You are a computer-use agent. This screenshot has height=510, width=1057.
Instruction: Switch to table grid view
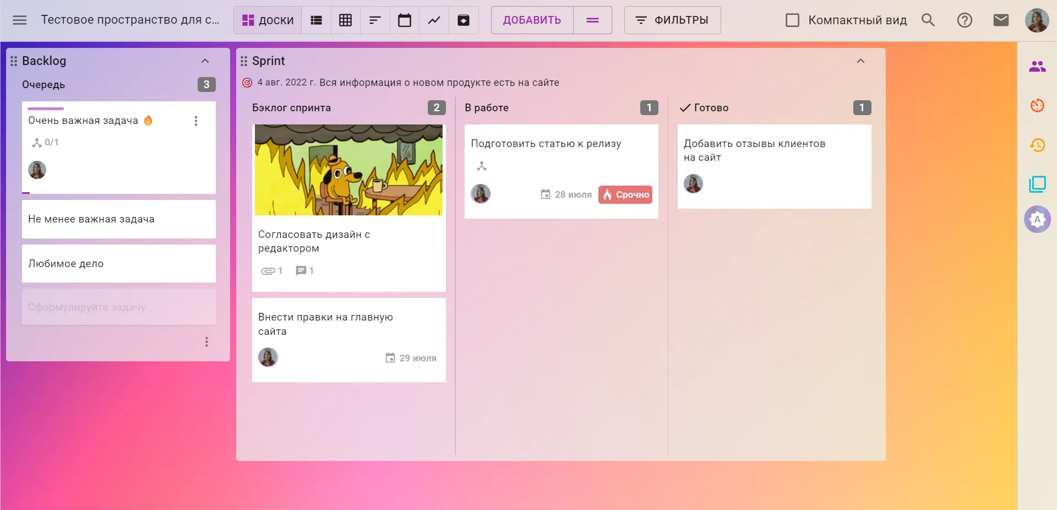(x=345, y=20)
